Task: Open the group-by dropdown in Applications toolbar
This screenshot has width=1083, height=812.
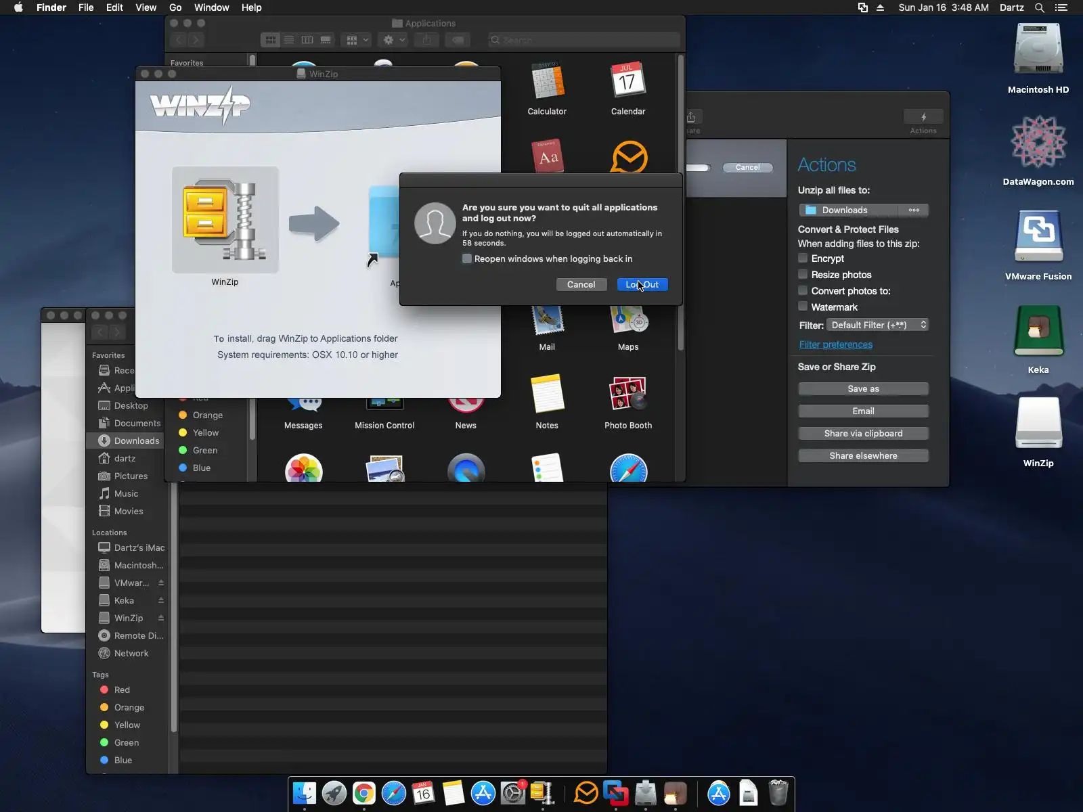Action: pos(356,40)
